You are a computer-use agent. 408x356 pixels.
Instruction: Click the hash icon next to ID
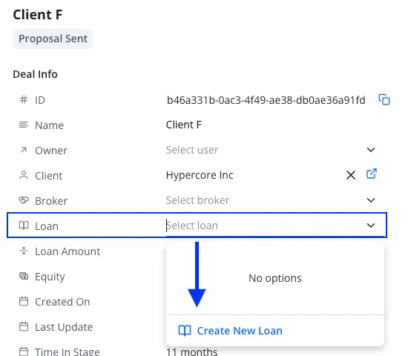(x=24, y=99)
